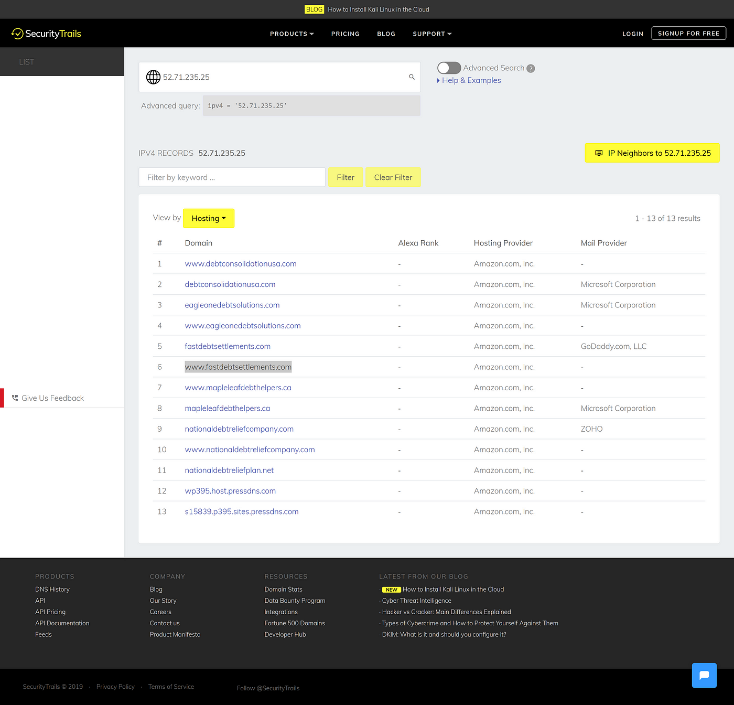The image size is (734, 705).
Task: Open the PRICING page
Action: [346, 34]
